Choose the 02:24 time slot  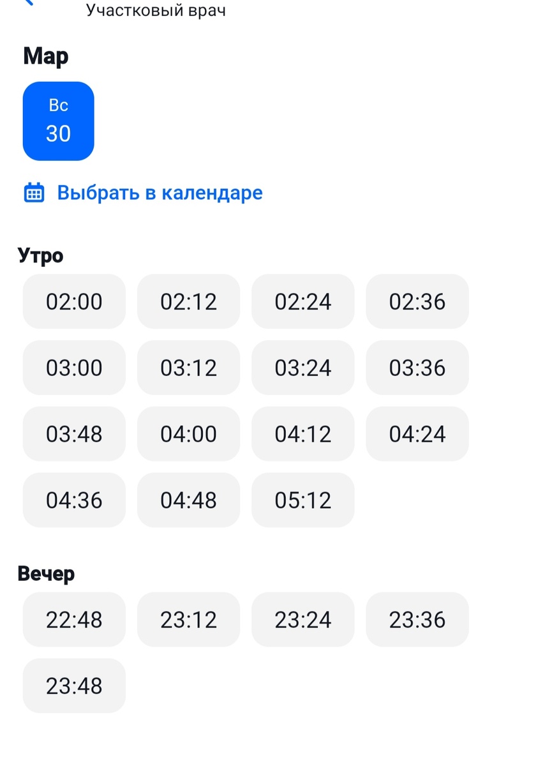coord(302,301)
